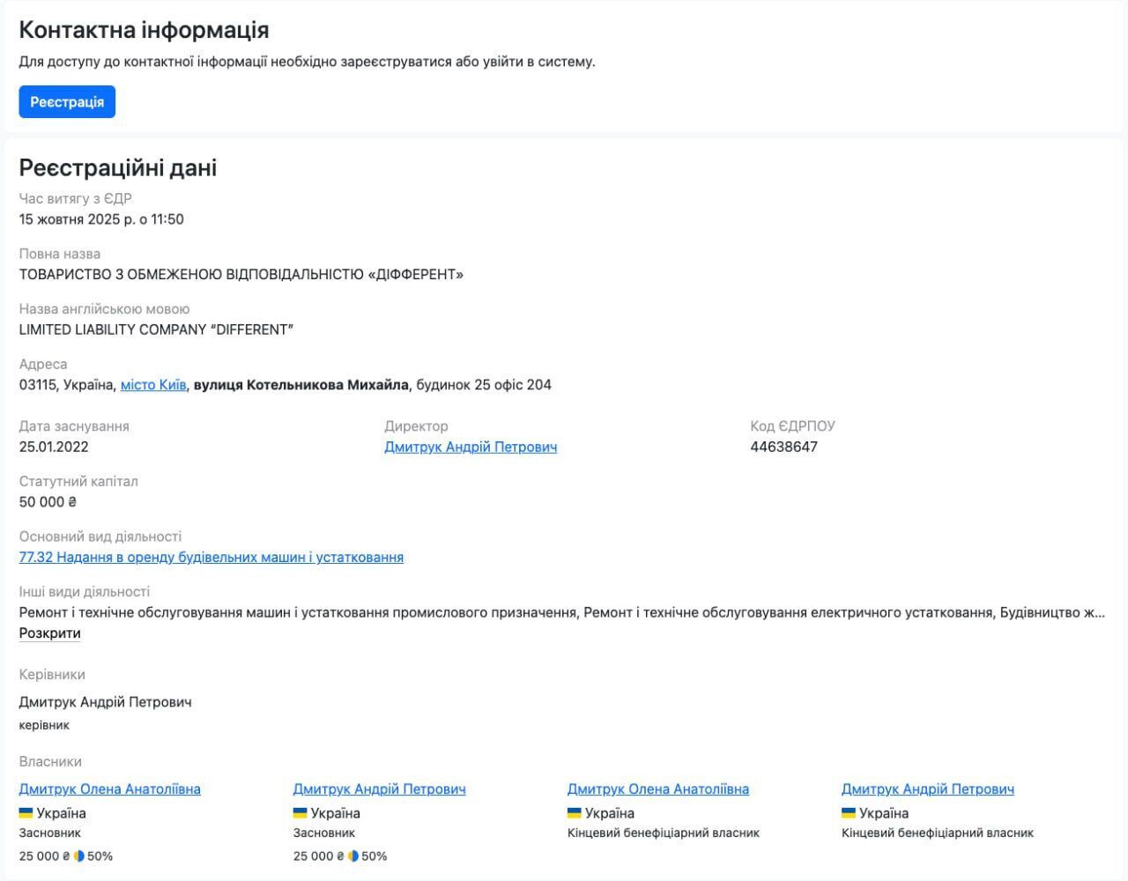1128x881 pixels.
Task: Open beneficial owner Дмитрук Олена Анатоліївна link
Action: [657, 789]
